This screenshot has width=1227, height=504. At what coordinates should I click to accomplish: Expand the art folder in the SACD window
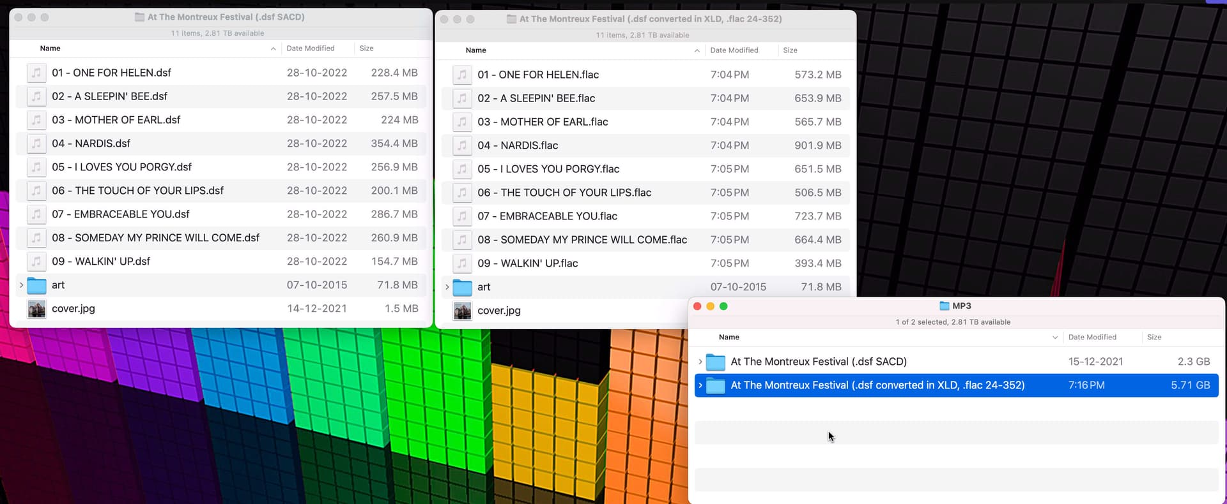21,285
